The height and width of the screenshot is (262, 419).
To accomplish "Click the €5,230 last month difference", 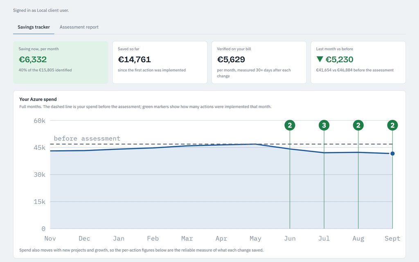I will click(x=339, y=59).
